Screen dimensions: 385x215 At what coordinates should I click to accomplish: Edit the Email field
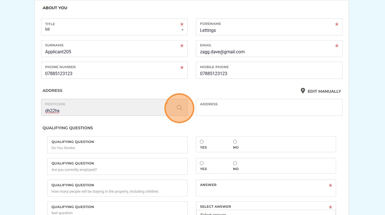(x=266, y=52)
